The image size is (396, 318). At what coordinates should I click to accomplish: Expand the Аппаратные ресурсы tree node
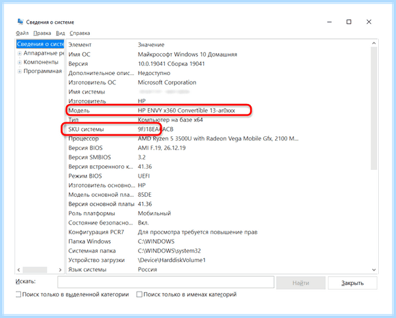pos(19,53)
